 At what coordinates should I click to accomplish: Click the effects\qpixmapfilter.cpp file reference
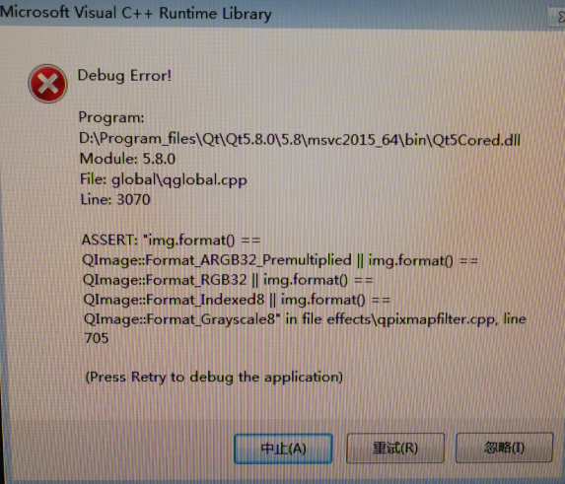411,319
